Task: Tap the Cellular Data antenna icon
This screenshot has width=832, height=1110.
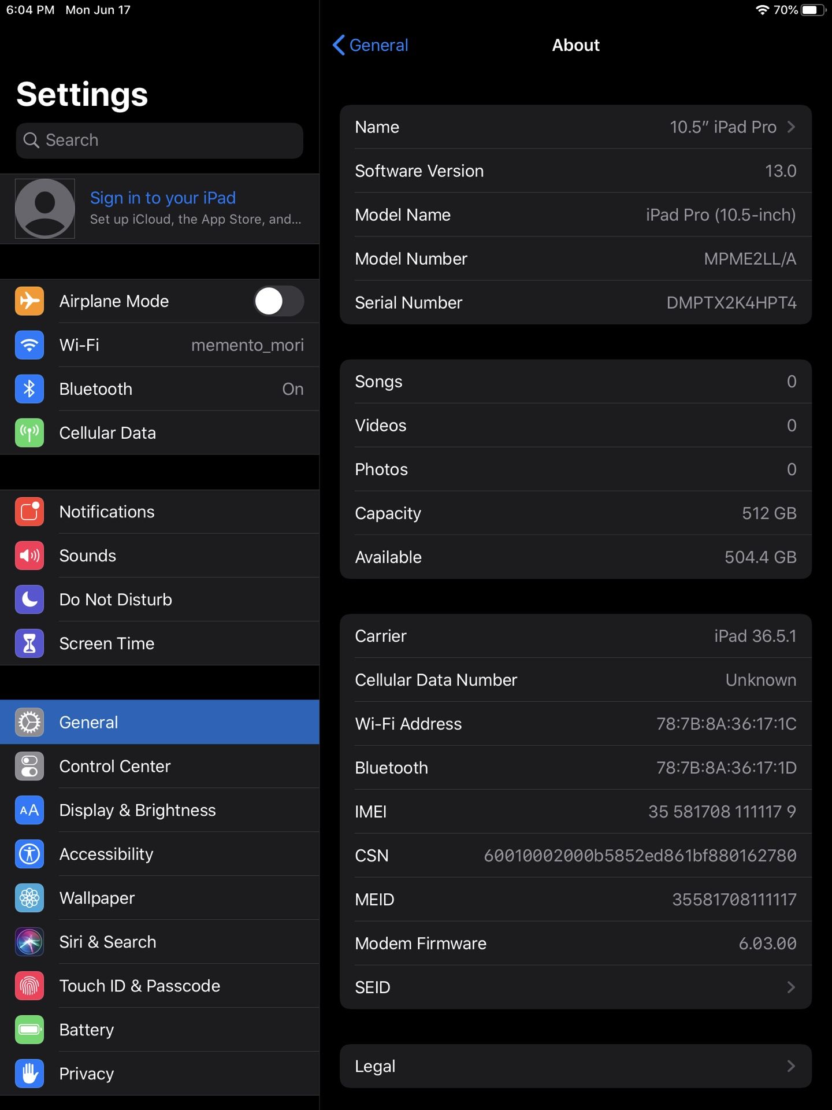Action: (x=29, y=433)
